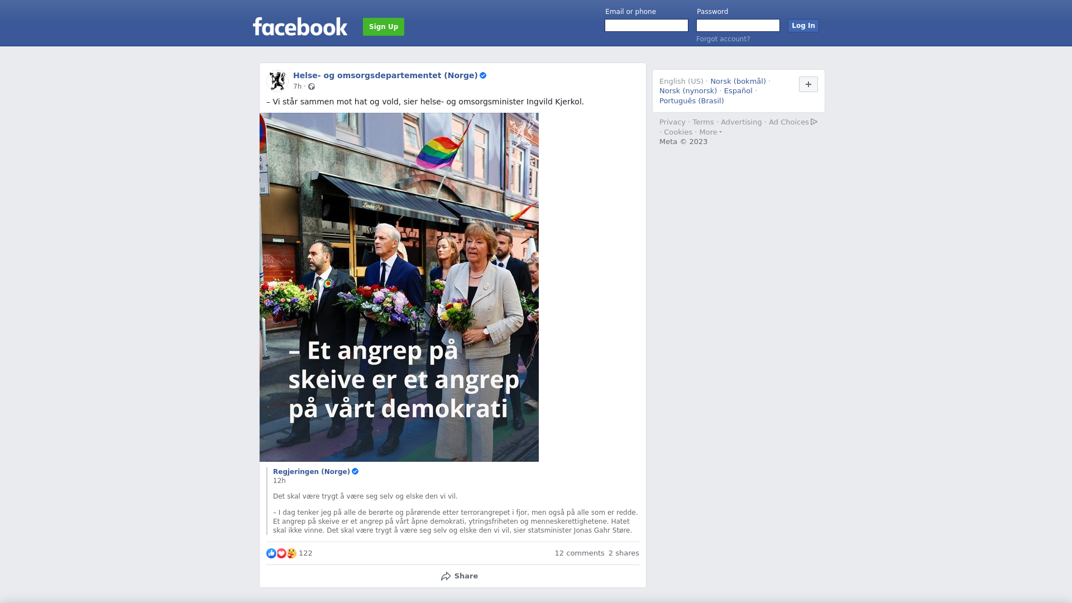The image size is (1072, 603).
Task: Open the Like reaction icon
Action: pyautogui.click(x=271, y=553)
